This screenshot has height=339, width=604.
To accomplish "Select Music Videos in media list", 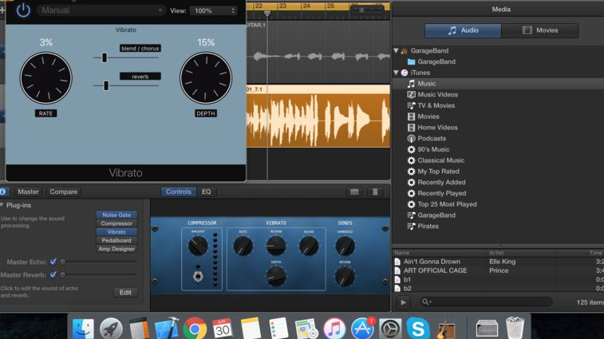I will pyautogui.click(x=432, y=94).
